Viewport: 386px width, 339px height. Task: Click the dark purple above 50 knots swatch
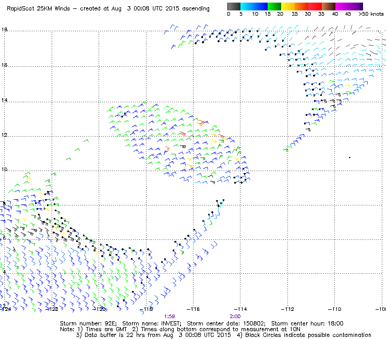coord(361,6)
